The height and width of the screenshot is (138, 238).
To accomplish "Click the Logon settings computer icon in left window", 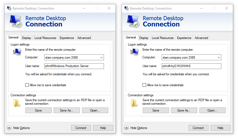I will (17, 52).
